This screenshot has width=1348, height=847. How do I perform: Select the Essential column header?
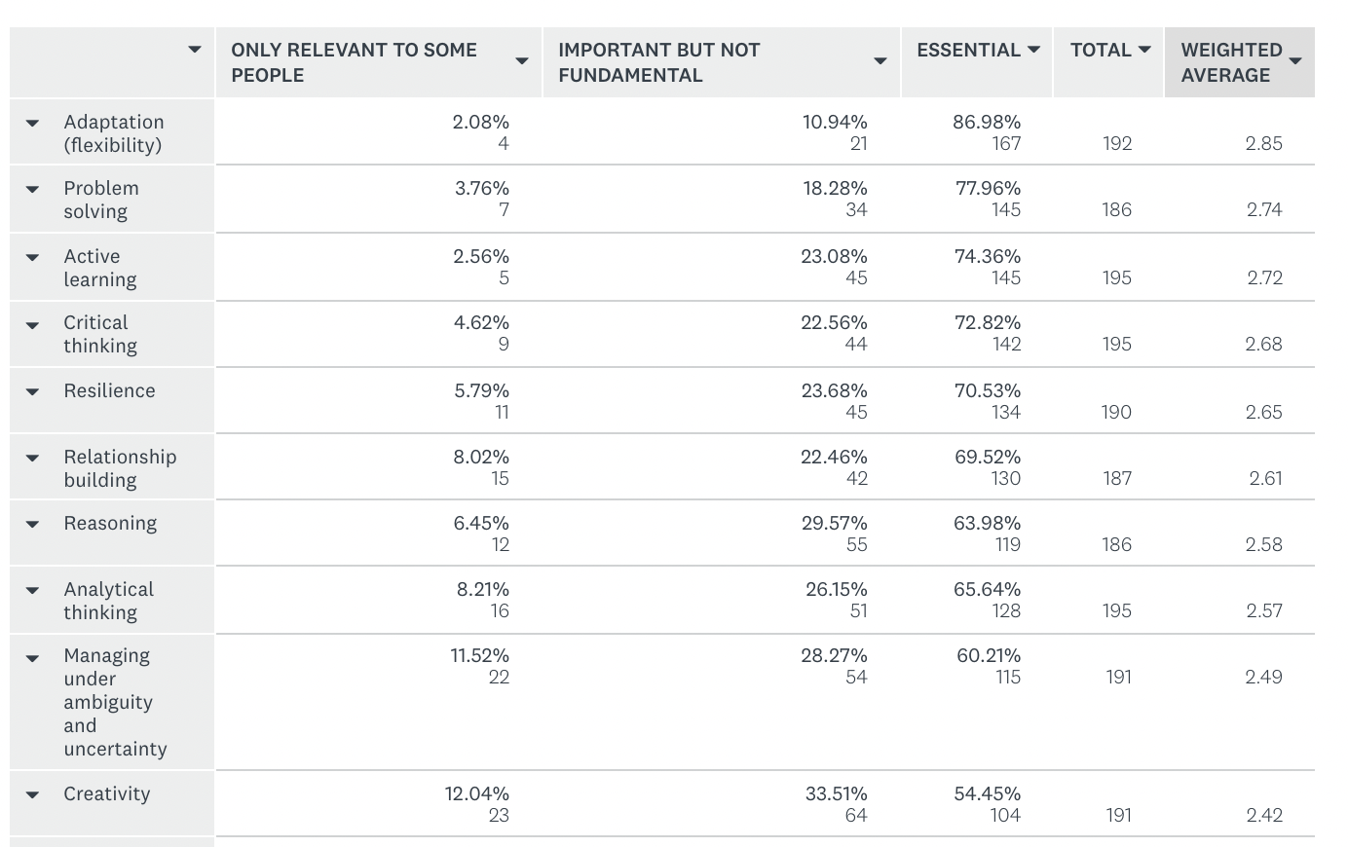pyautogui.click(x=968, y=51)
